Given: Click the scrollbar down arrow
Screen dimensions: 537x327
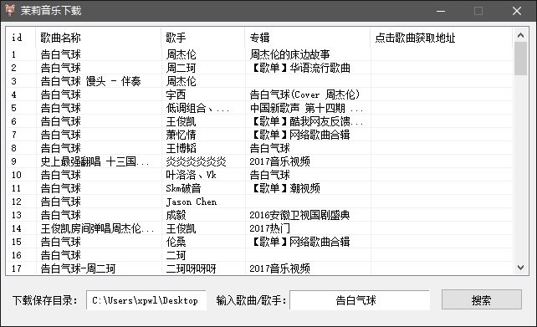Looking at the screenshot, I should (520, 267).
